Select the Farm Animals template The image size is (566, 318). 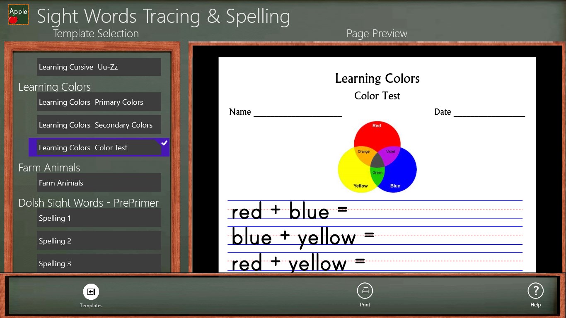click(99, 183)
